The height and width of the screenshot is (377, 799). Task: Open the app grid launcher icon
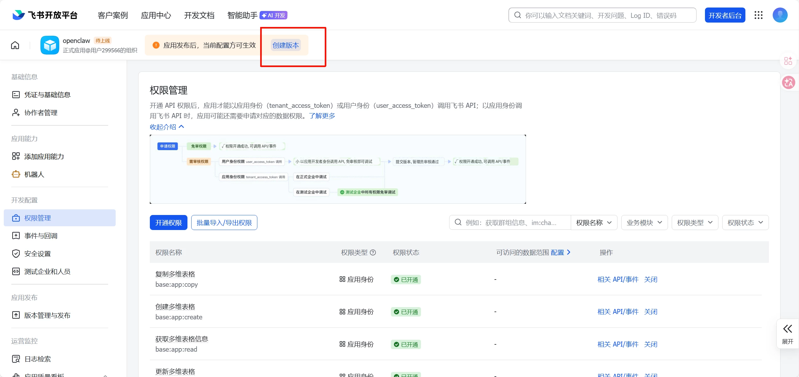[x=759, y=15]
